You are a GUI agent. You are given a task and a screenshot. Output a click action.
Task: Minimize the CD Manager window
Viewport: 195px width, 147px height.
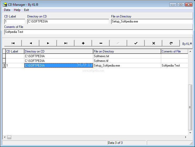coord(173,5)
